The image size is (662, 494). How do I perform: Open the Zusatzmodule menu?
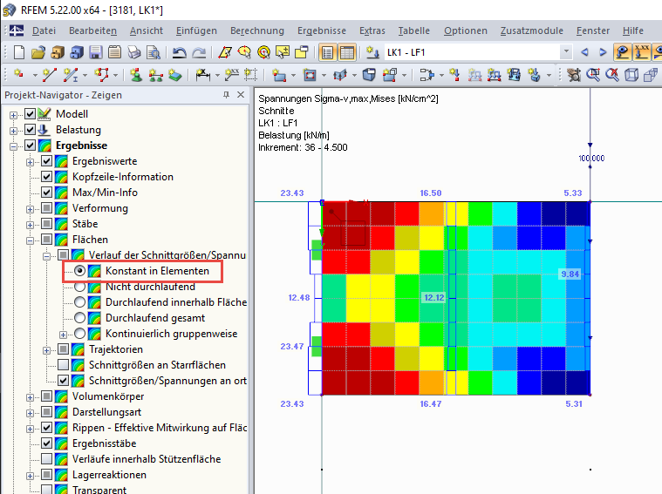(x=531, y=30)
